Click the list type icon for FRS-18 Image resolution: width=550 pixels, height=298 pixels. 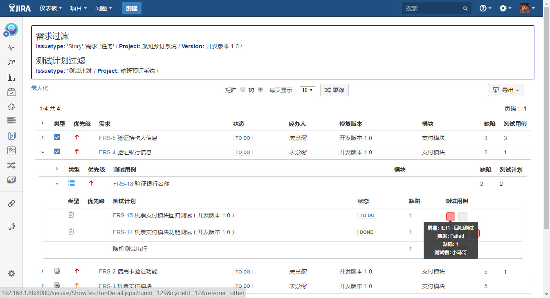click(x=72, y=183)
